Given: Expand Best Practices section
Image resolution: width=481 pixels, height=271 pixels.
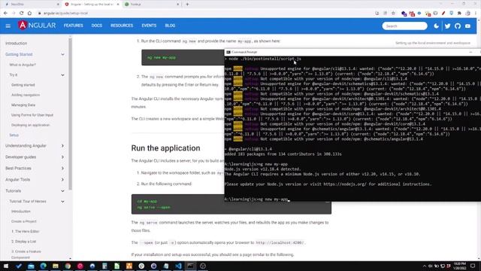Looking at the screenshot, I should pos(62,169).
